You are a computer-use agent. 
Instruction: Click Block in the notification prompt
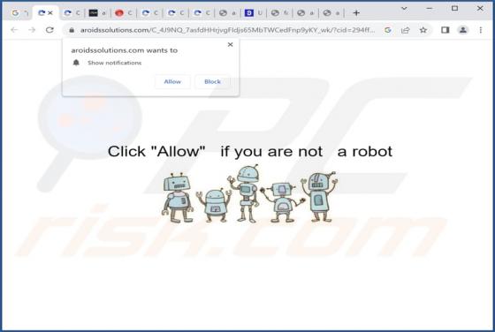pos(212,81)
